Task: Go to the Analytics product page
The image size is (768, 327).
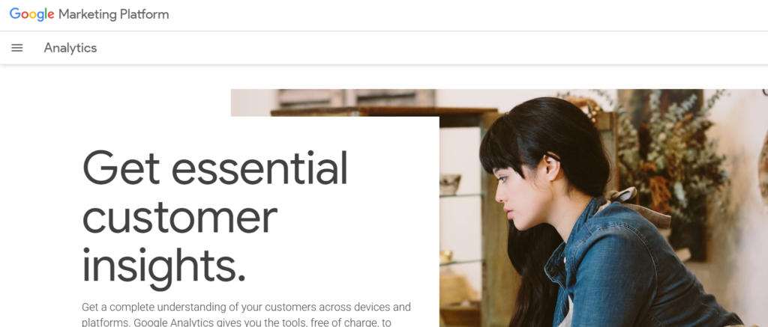Action: 70,48
